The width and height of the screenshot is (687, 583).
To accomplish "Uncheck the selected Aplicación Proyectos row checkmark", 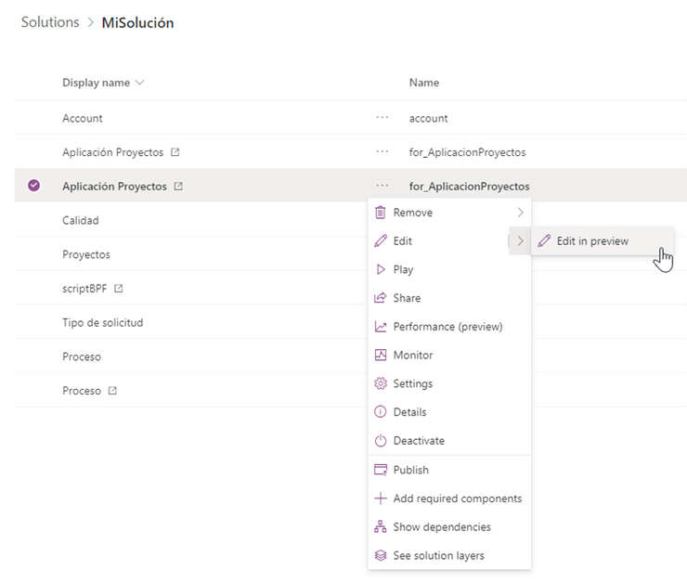I will (x=33, y=186).
